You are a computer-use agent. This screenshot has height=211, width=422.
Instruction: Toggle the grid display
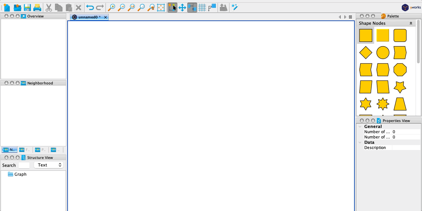coord(202,7)
